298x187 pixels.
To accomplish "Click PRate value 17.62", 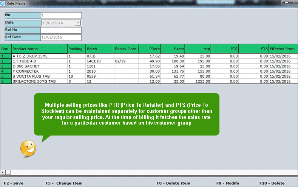I will [150, 56].
